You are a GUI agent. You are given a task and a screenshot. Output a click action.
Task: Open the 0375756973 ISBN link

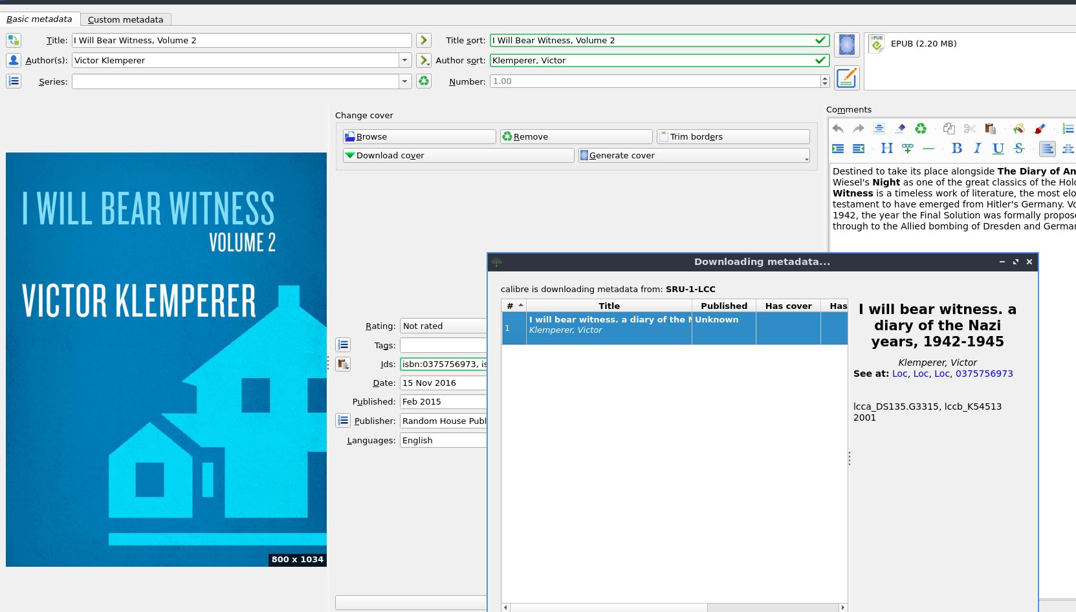(984, 374)
